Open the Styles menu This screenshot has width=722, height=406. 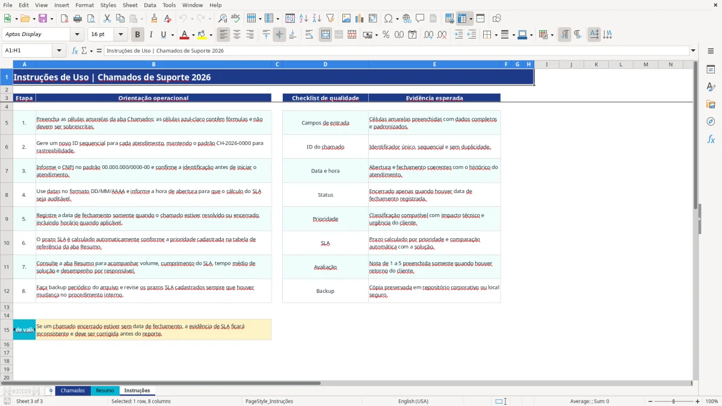point(108,5)
